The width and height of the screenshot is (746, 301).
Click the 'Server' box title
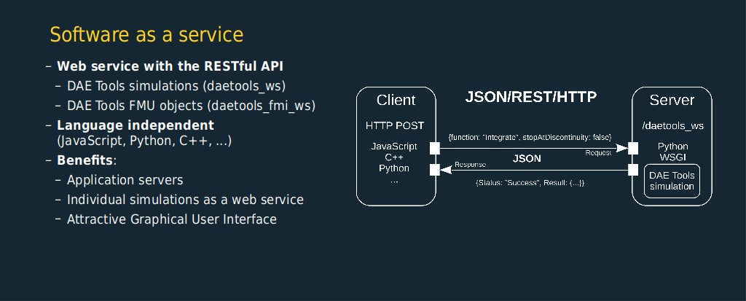(x=672, y=100)
